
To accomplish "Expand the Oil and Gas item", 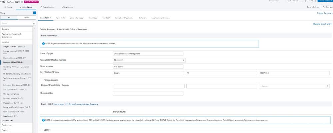I will pos(2,120).
